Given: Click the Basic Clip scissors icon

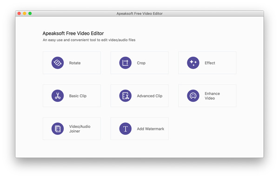Looking at the screenshot, I should tap(58, 96).
